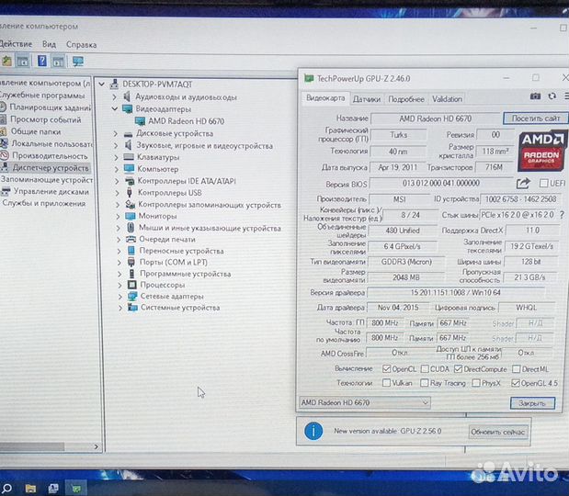Toggle the CUDA checkbox
Image resolution: width=569 pixels, height=496 pixels.
coord(425,369)
